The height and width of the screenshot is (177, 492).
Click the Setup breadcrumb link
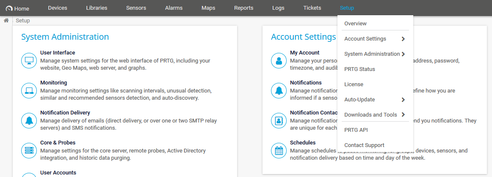coord(23,21)
